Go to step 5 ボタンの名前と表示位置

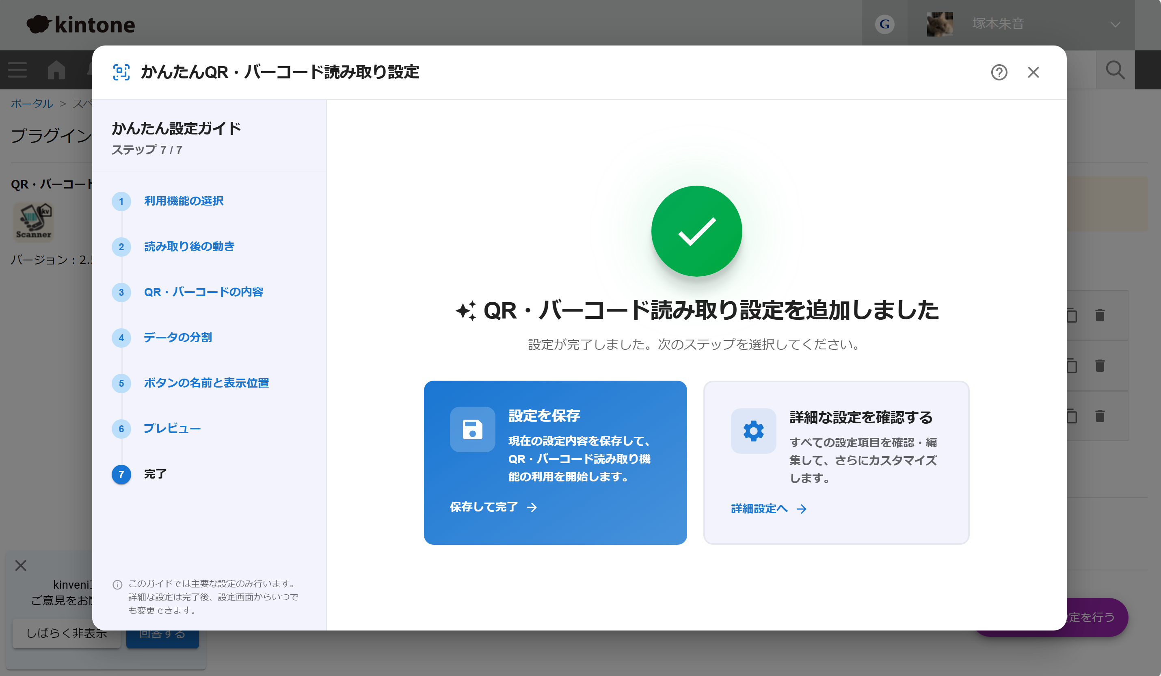(x=206, y=383)
